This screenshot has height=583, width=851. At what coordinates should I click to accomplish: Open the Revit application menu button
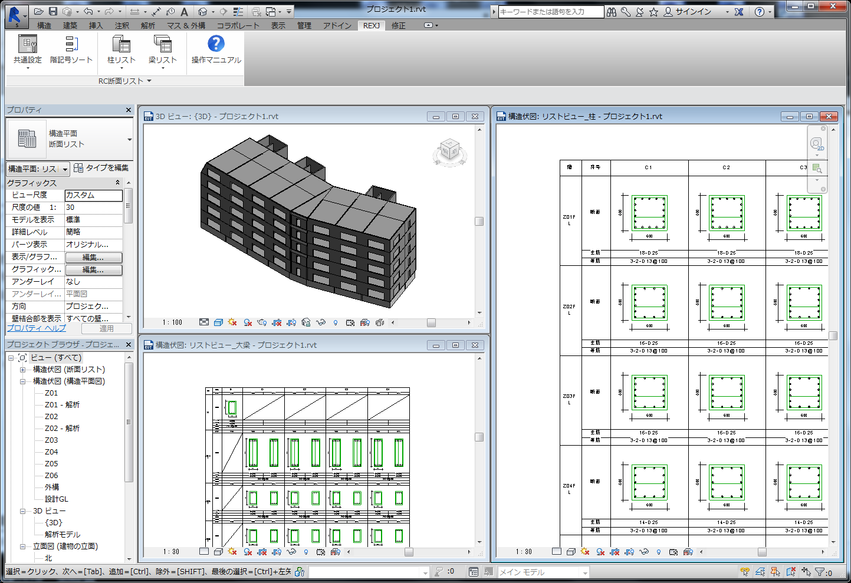coord(16,15)
